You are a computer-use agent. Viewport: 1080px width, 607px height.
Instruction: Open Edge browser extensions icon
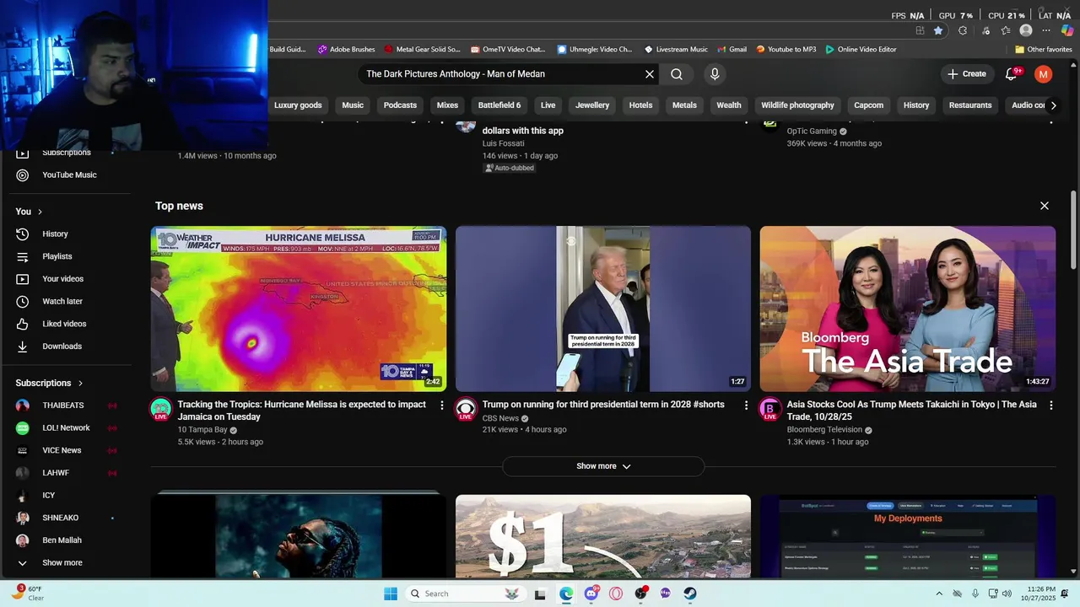[x=963, y=30]
